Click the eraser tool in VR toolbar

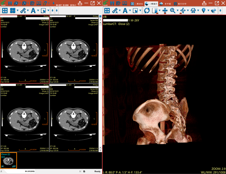click(214, 11)
